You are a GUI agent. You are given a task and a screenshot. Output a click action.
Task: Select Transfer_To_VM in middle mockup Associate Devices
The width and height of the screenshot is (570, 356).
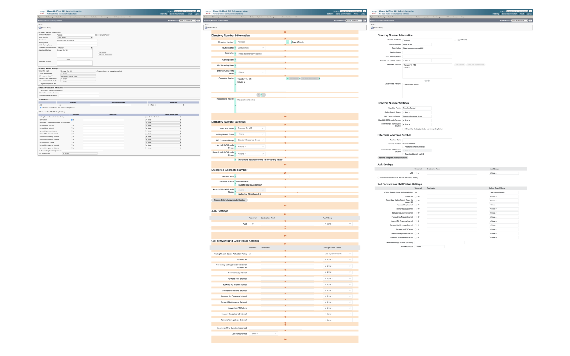[x=244, y=79]
